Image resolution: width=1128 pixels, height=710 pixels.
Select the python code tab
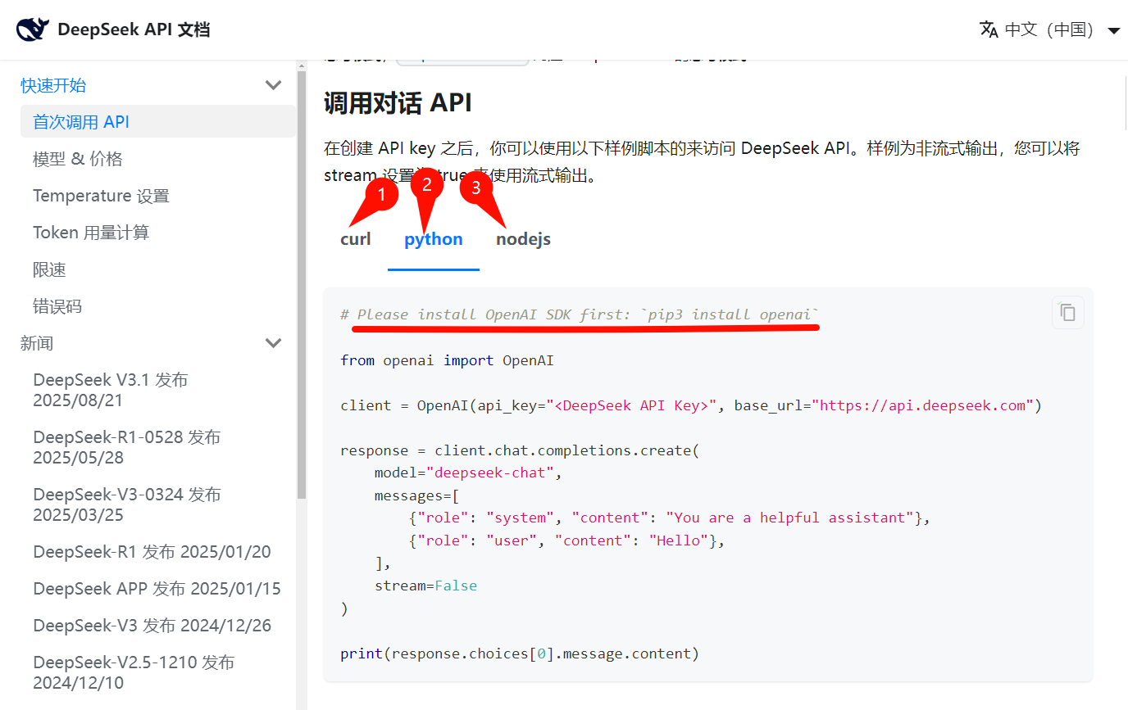434,239
